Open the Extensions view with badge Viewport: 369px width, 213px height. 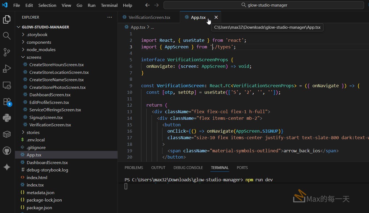7,102
